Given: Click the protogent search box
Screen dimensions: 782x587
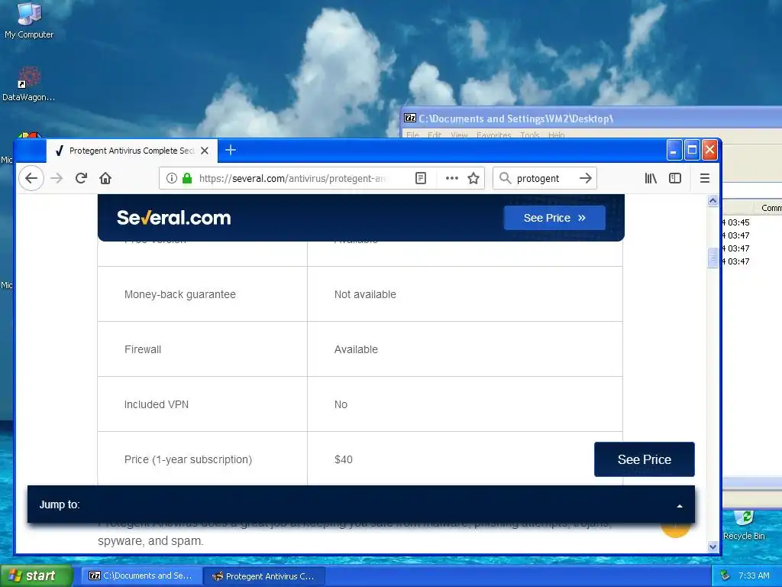Looking at the screenshot, I should (x=544, y=178).
